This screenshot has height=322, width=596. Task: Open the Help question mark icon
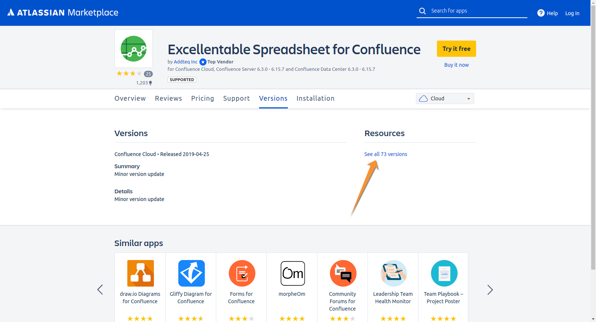(541, 13)
